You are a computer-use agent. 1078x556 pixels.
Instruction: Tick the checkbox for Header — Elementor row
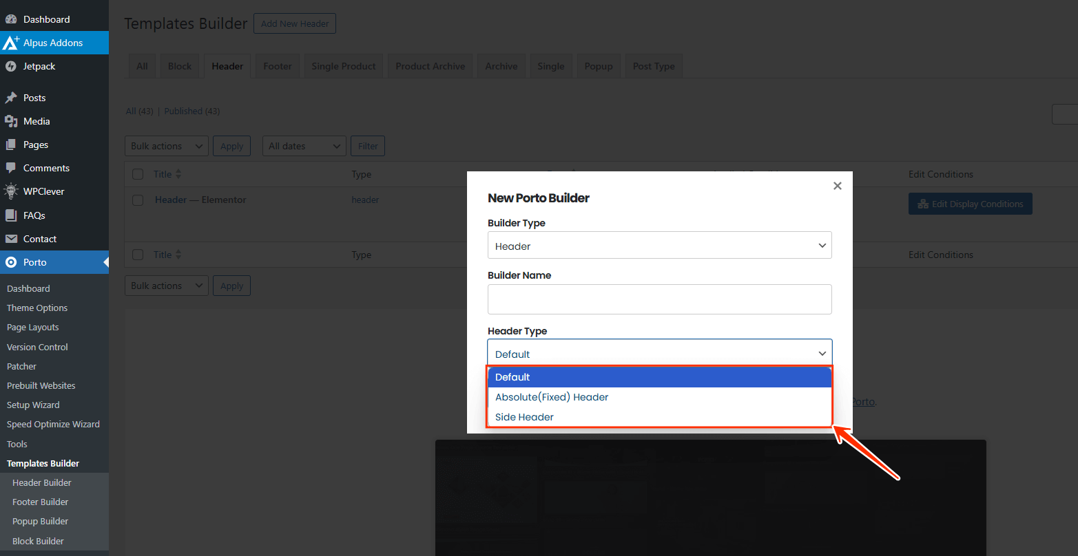click(x=138, y=200)
